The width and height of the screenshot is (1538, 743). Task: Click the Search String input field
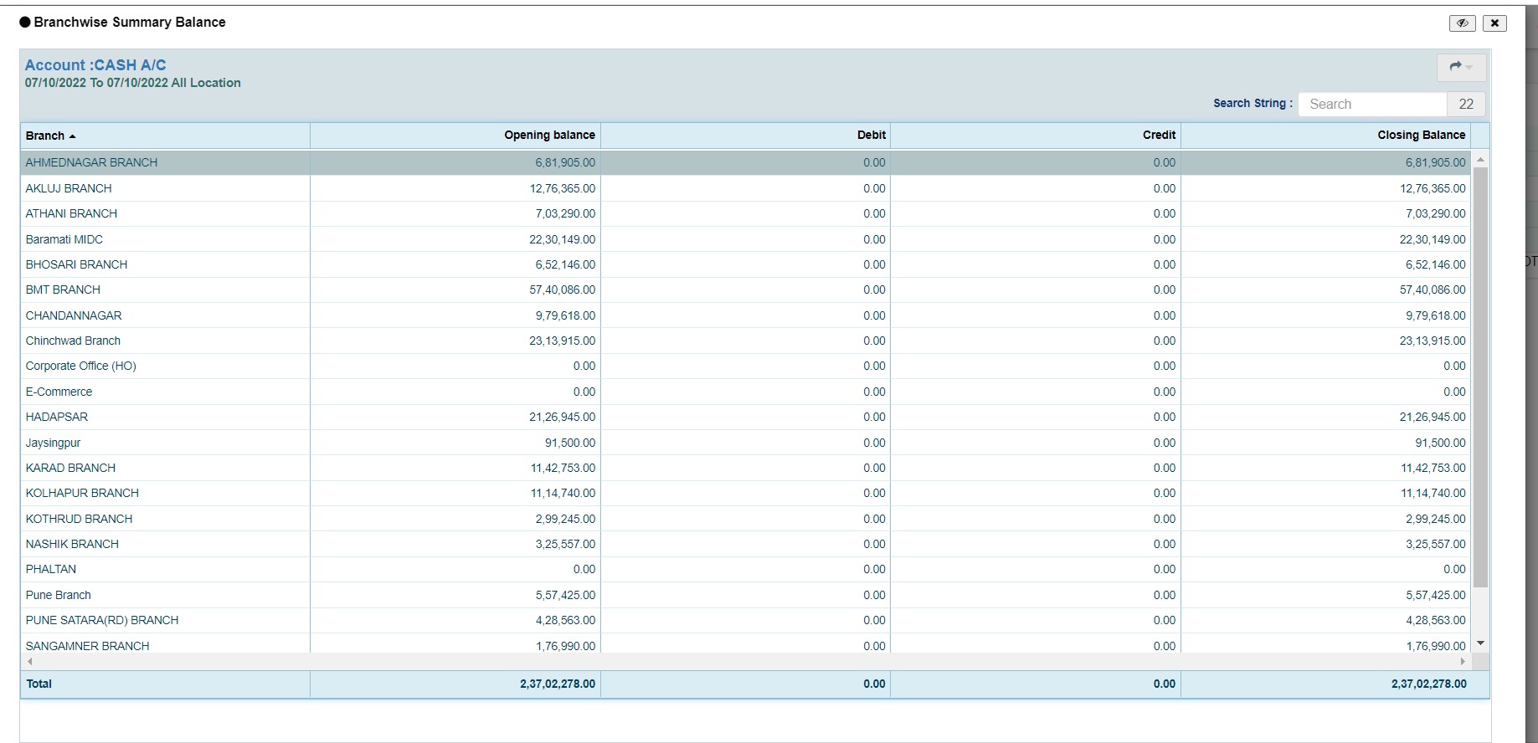[x=1372, y=104]
